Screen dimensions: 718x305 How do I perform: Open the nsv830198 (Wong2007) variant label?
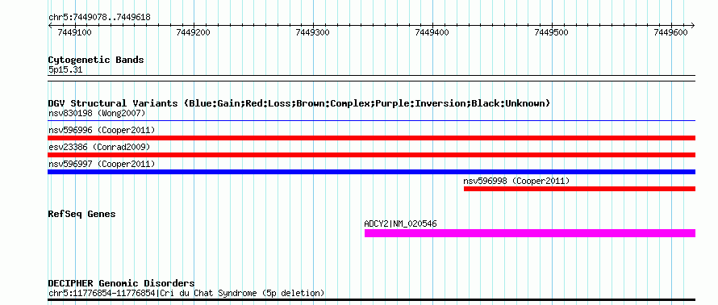(x=97, y=113)
